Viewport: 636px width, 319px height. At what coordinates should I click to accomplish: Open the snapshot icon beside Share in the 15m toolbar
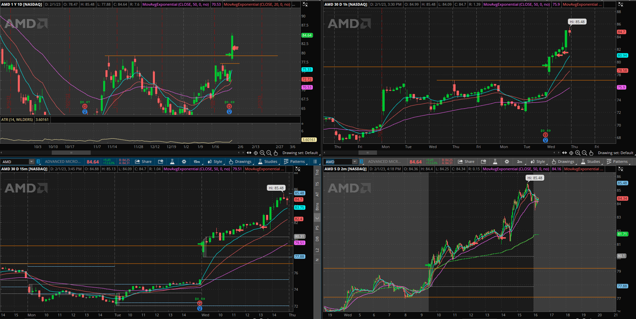(161, 162)
